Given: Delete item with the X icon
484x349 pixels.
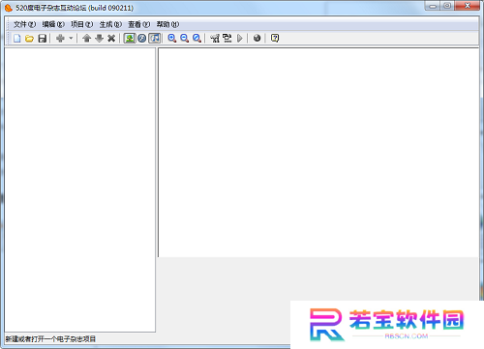Looking at the screenshot, I should pos(111,39).
